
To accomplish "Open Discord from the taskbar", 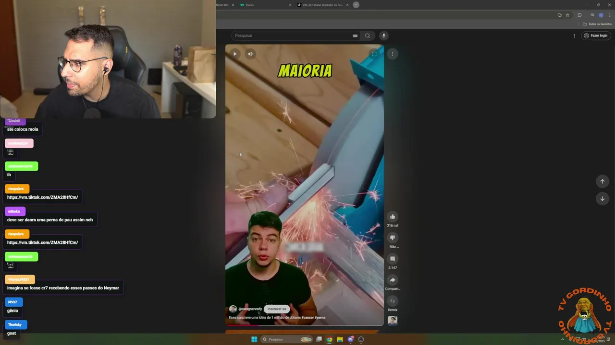I will (x=351, y=339).
